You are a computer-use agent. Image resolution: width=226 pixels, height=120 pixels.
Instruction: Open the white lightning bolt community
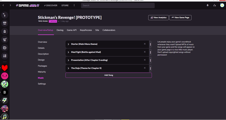click(5, 100)
